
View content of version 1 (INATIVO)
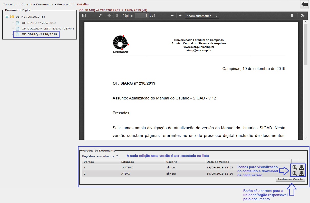[x=295, y=167]
